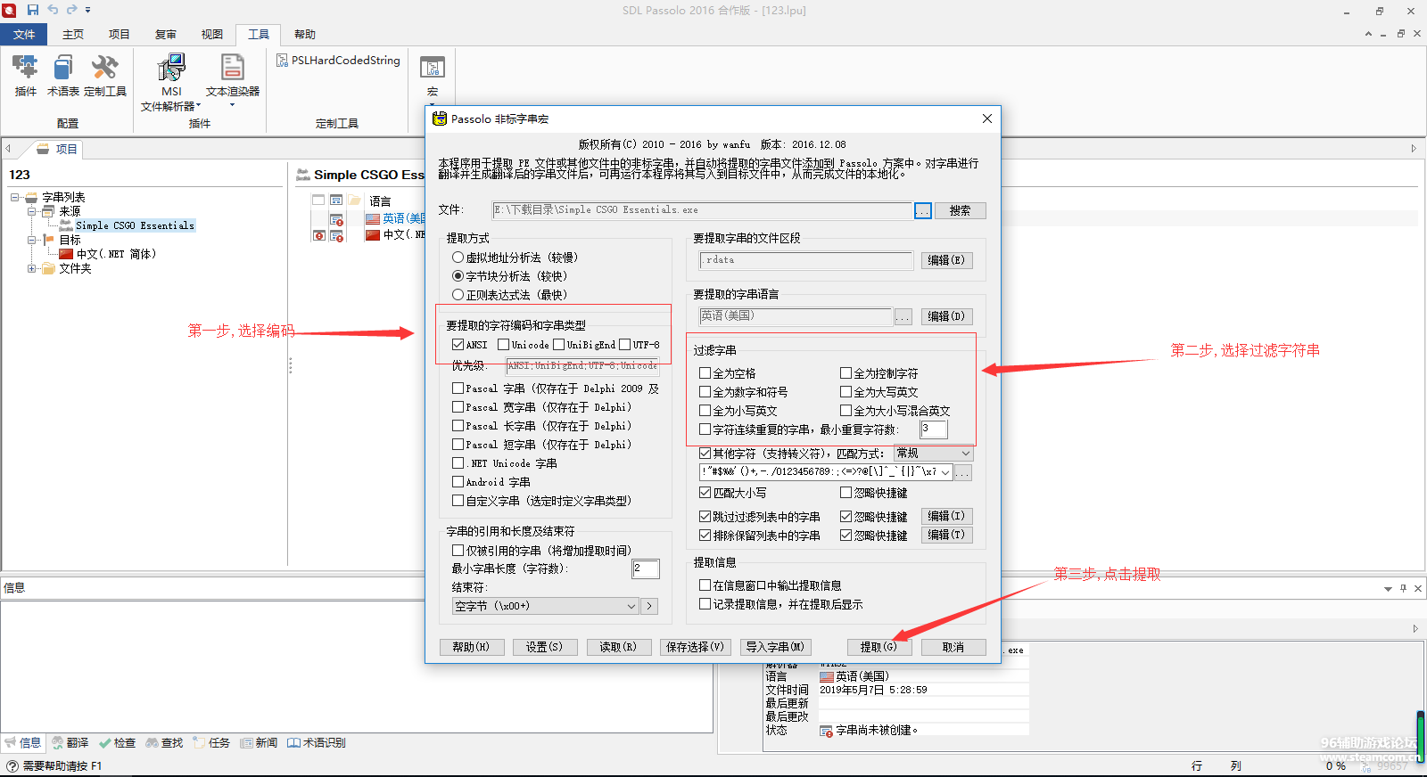Image resolution: width=1427 pixels, height=777 pixels.
Task: Click the save icon in title bar
Action: coord(33,10)
